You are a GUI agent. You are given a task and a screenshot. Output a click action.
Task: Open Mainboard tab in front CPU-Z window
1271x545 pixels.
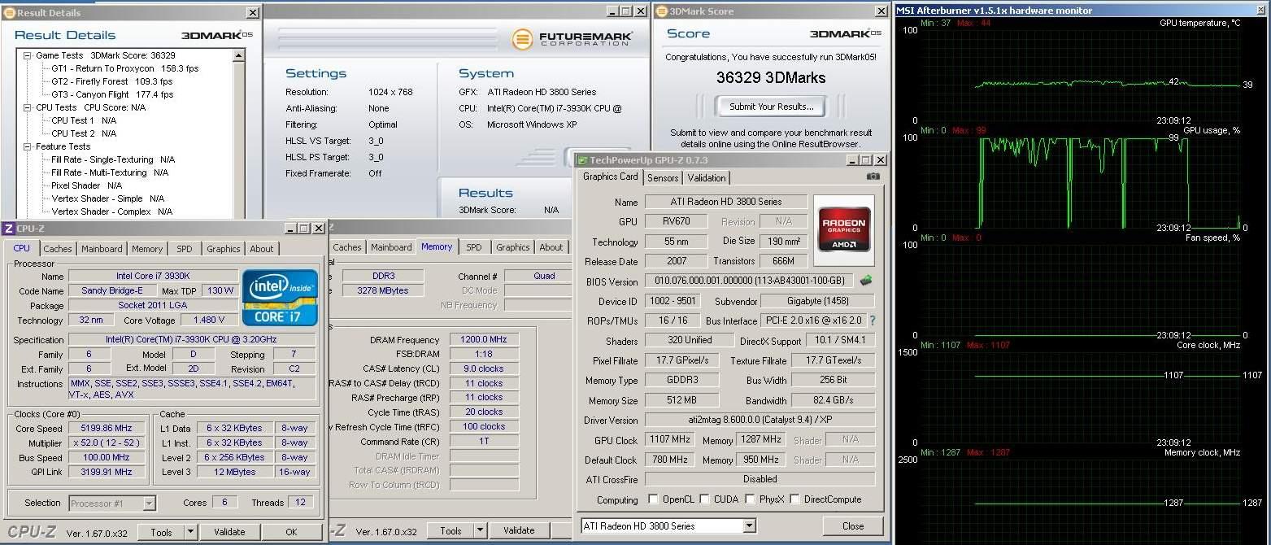[102, 249]
